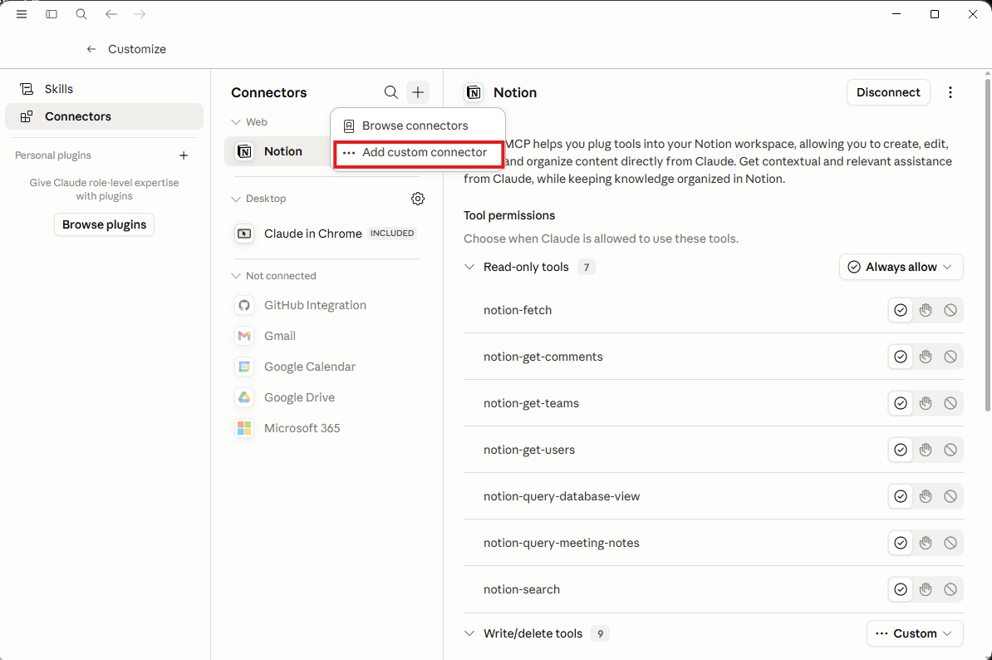Block the notion-fetch tool
The image size is (992, 660).
coord(950,310)
